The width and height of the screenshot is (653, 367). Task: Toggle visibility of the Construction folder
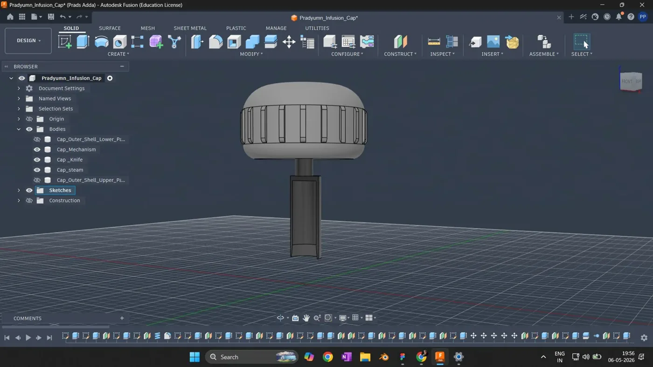click(29, 201)
